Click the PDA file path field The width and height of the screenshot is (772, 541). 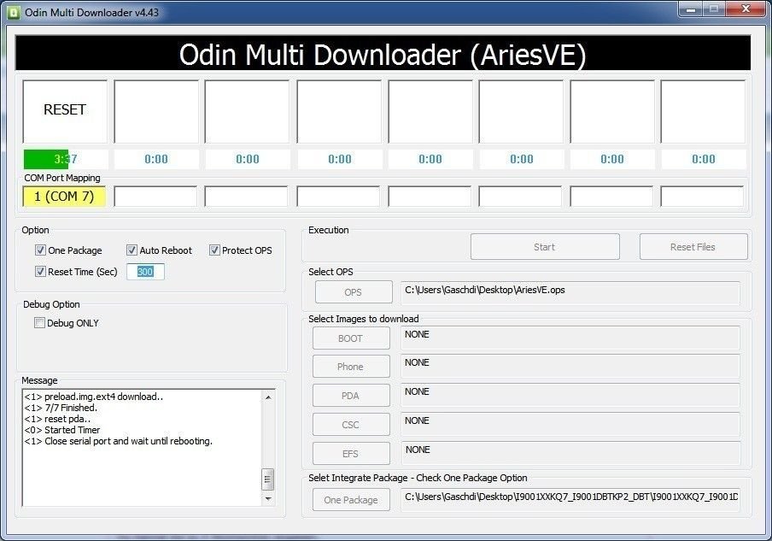[x=570, y=395]
